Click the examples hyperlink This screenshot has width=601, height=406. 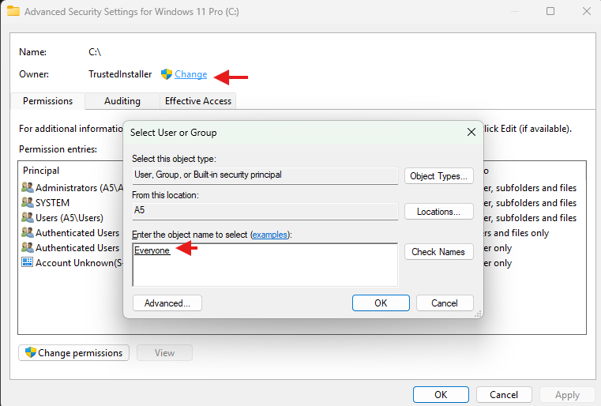(270, 235)
